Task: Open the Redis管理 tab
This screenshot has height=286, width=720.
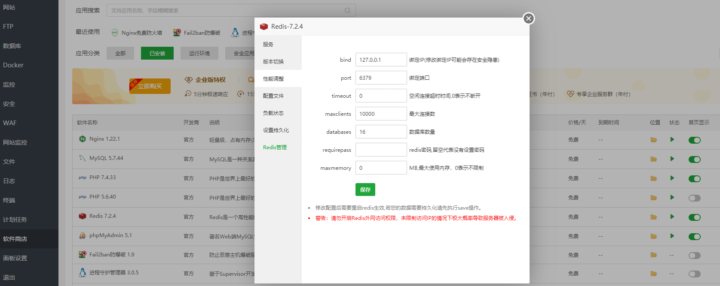Action: click(278, 147)
